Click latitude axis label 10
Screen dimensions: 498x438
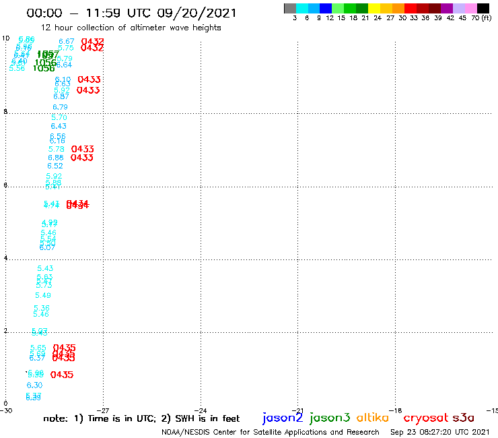[5, 38]
